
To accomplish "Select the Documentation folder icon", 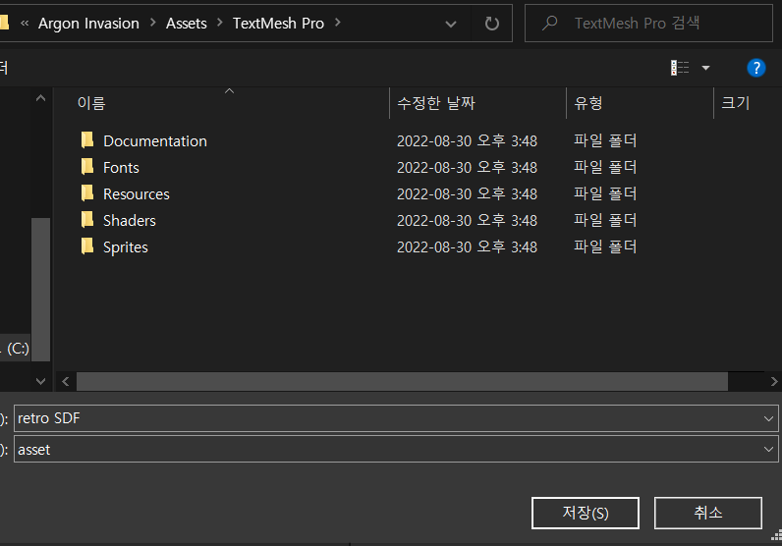I will coord(87,140).
